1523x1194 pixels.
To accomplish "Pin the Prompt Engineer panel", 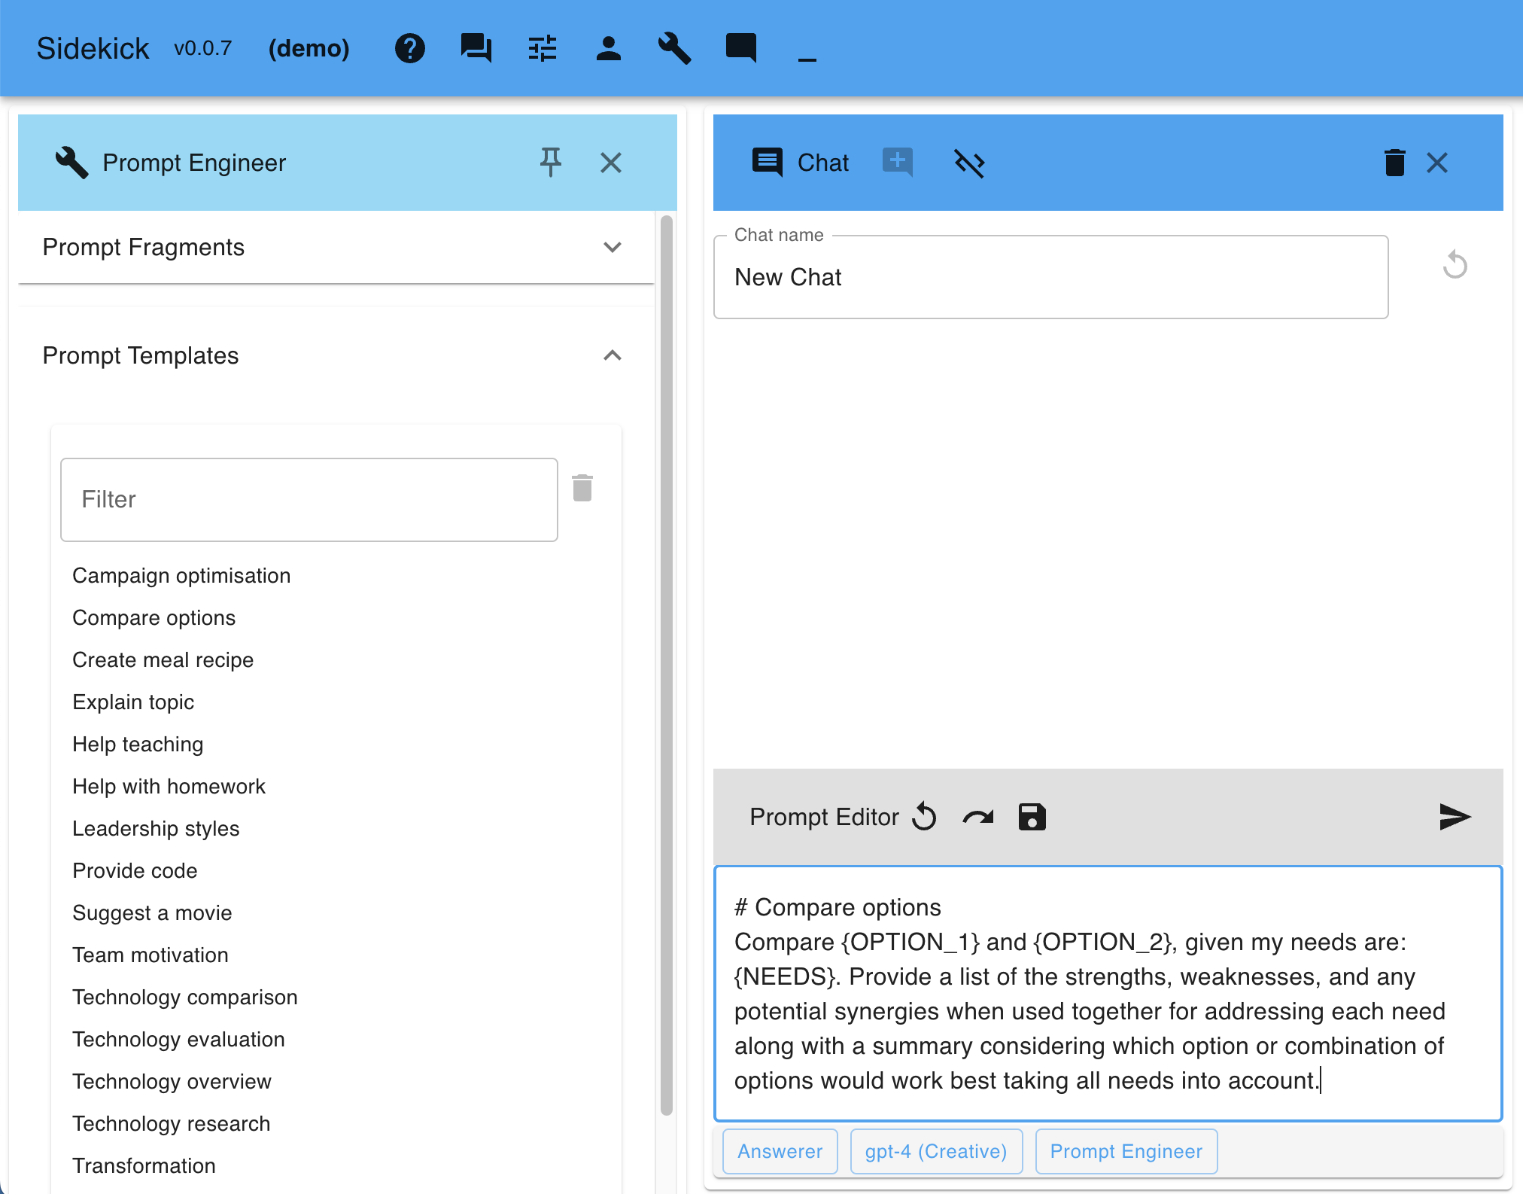I will pyautogui.click(x=550, y=162).
